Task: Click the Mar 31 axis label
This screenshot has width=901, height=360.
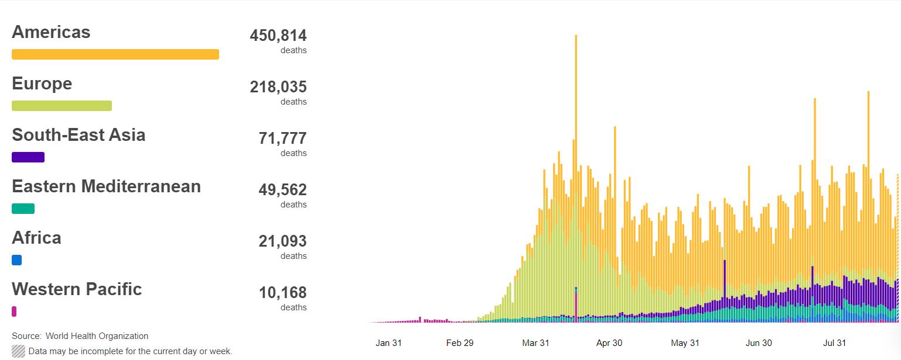Action: tap(535, 343)
